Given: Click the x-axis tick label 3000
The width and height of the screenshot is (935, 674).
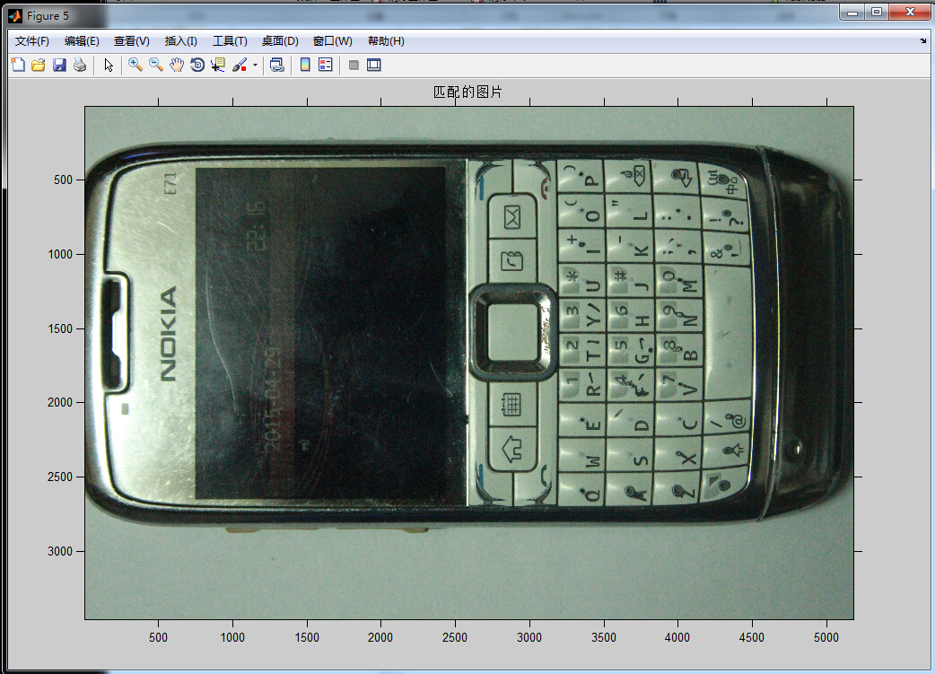Looking at the screenshot, I should click(529, 637).
